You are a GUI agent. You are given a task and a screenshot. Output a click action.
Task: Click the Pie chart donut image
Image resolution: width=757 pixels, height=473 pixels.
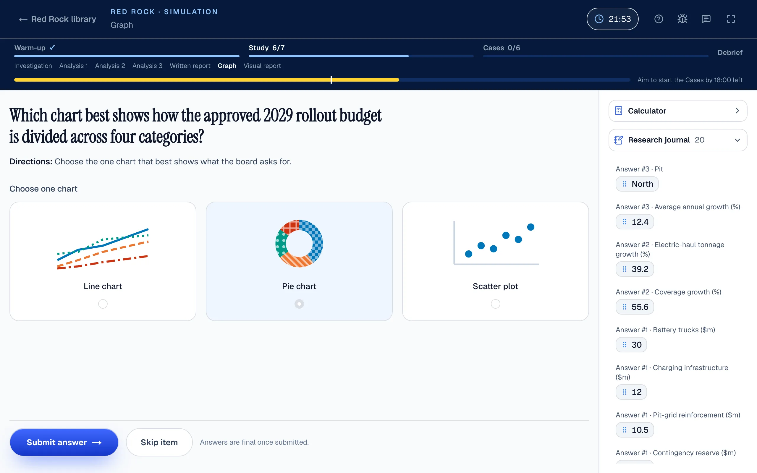[x=299, y=243]
